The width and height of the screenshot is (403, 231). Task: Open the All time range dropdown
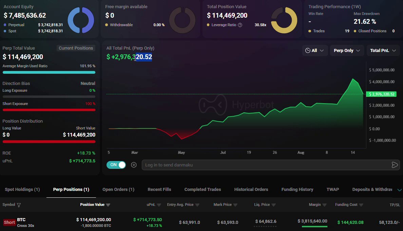point(314,50)
